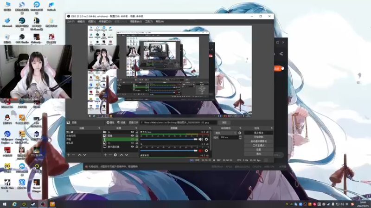Move the selected source up with the chevron
This screenshot has height=208, width=371.
pos(122,155)
